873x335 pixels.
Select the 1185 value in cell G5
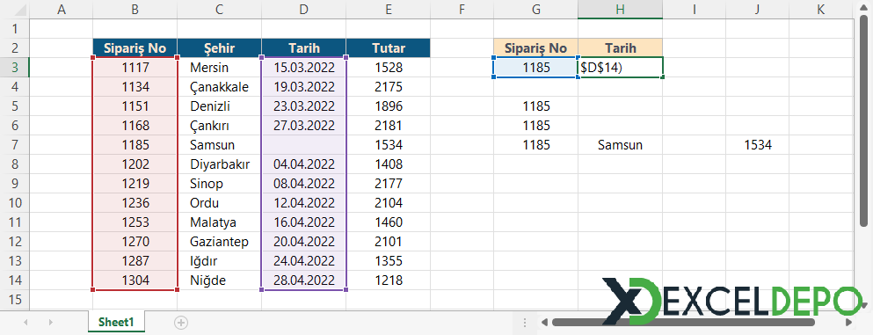535,106
